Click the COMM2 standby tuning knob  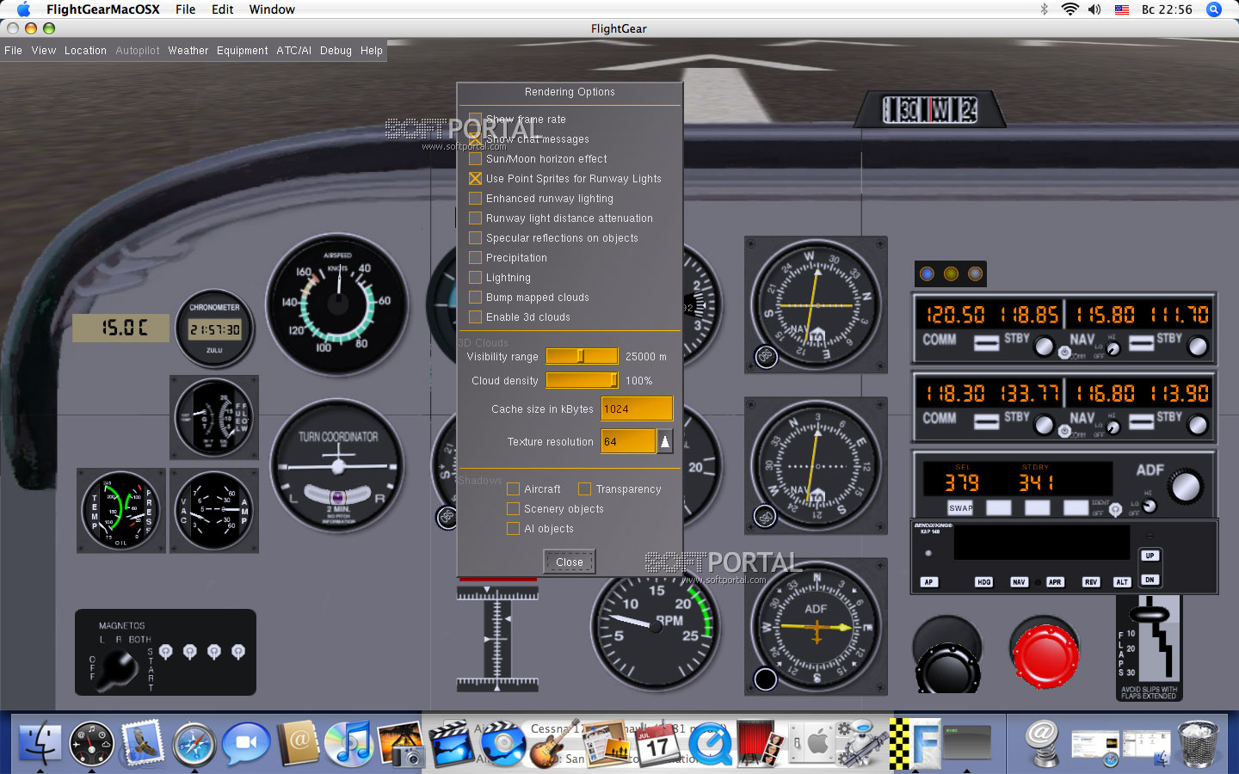coord(1044,425)
